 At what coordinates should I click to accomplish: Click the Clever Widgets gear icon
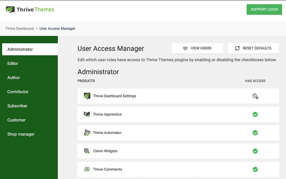pyautogui.click(x=87, y=151)
